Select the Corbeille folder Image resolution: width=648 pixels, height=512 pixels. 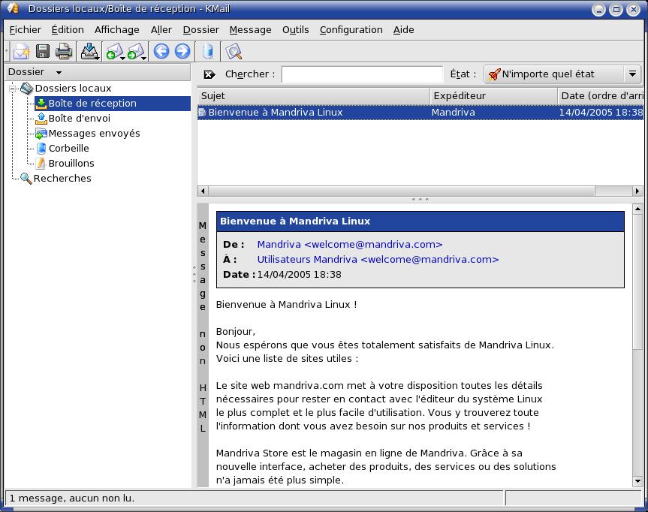coord(68,148)
